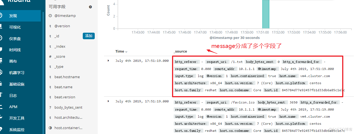
Task: Click the body_bytes_sent value 3650
Action: click(x=293, y=103)
